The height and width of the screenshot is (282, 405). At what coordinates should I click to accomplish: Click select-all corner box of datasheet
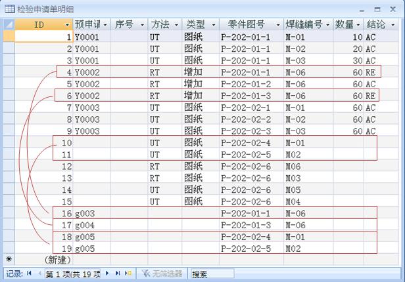[7, 24]
